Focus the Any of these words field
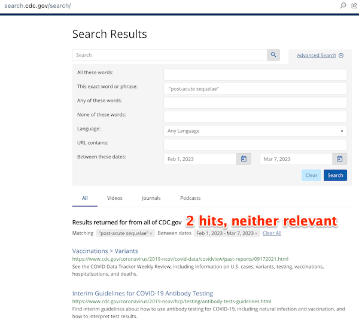The image size is (359, 323). tap(255, 103)
